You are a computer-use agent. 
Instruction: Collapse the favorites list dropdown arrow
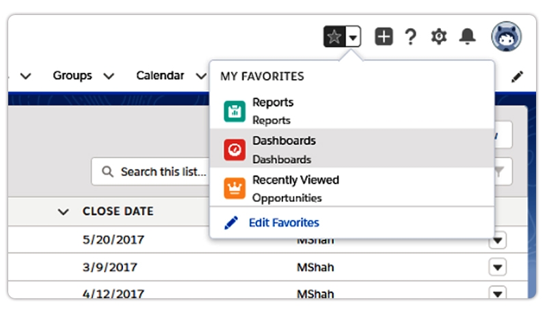tap(353, 38)
